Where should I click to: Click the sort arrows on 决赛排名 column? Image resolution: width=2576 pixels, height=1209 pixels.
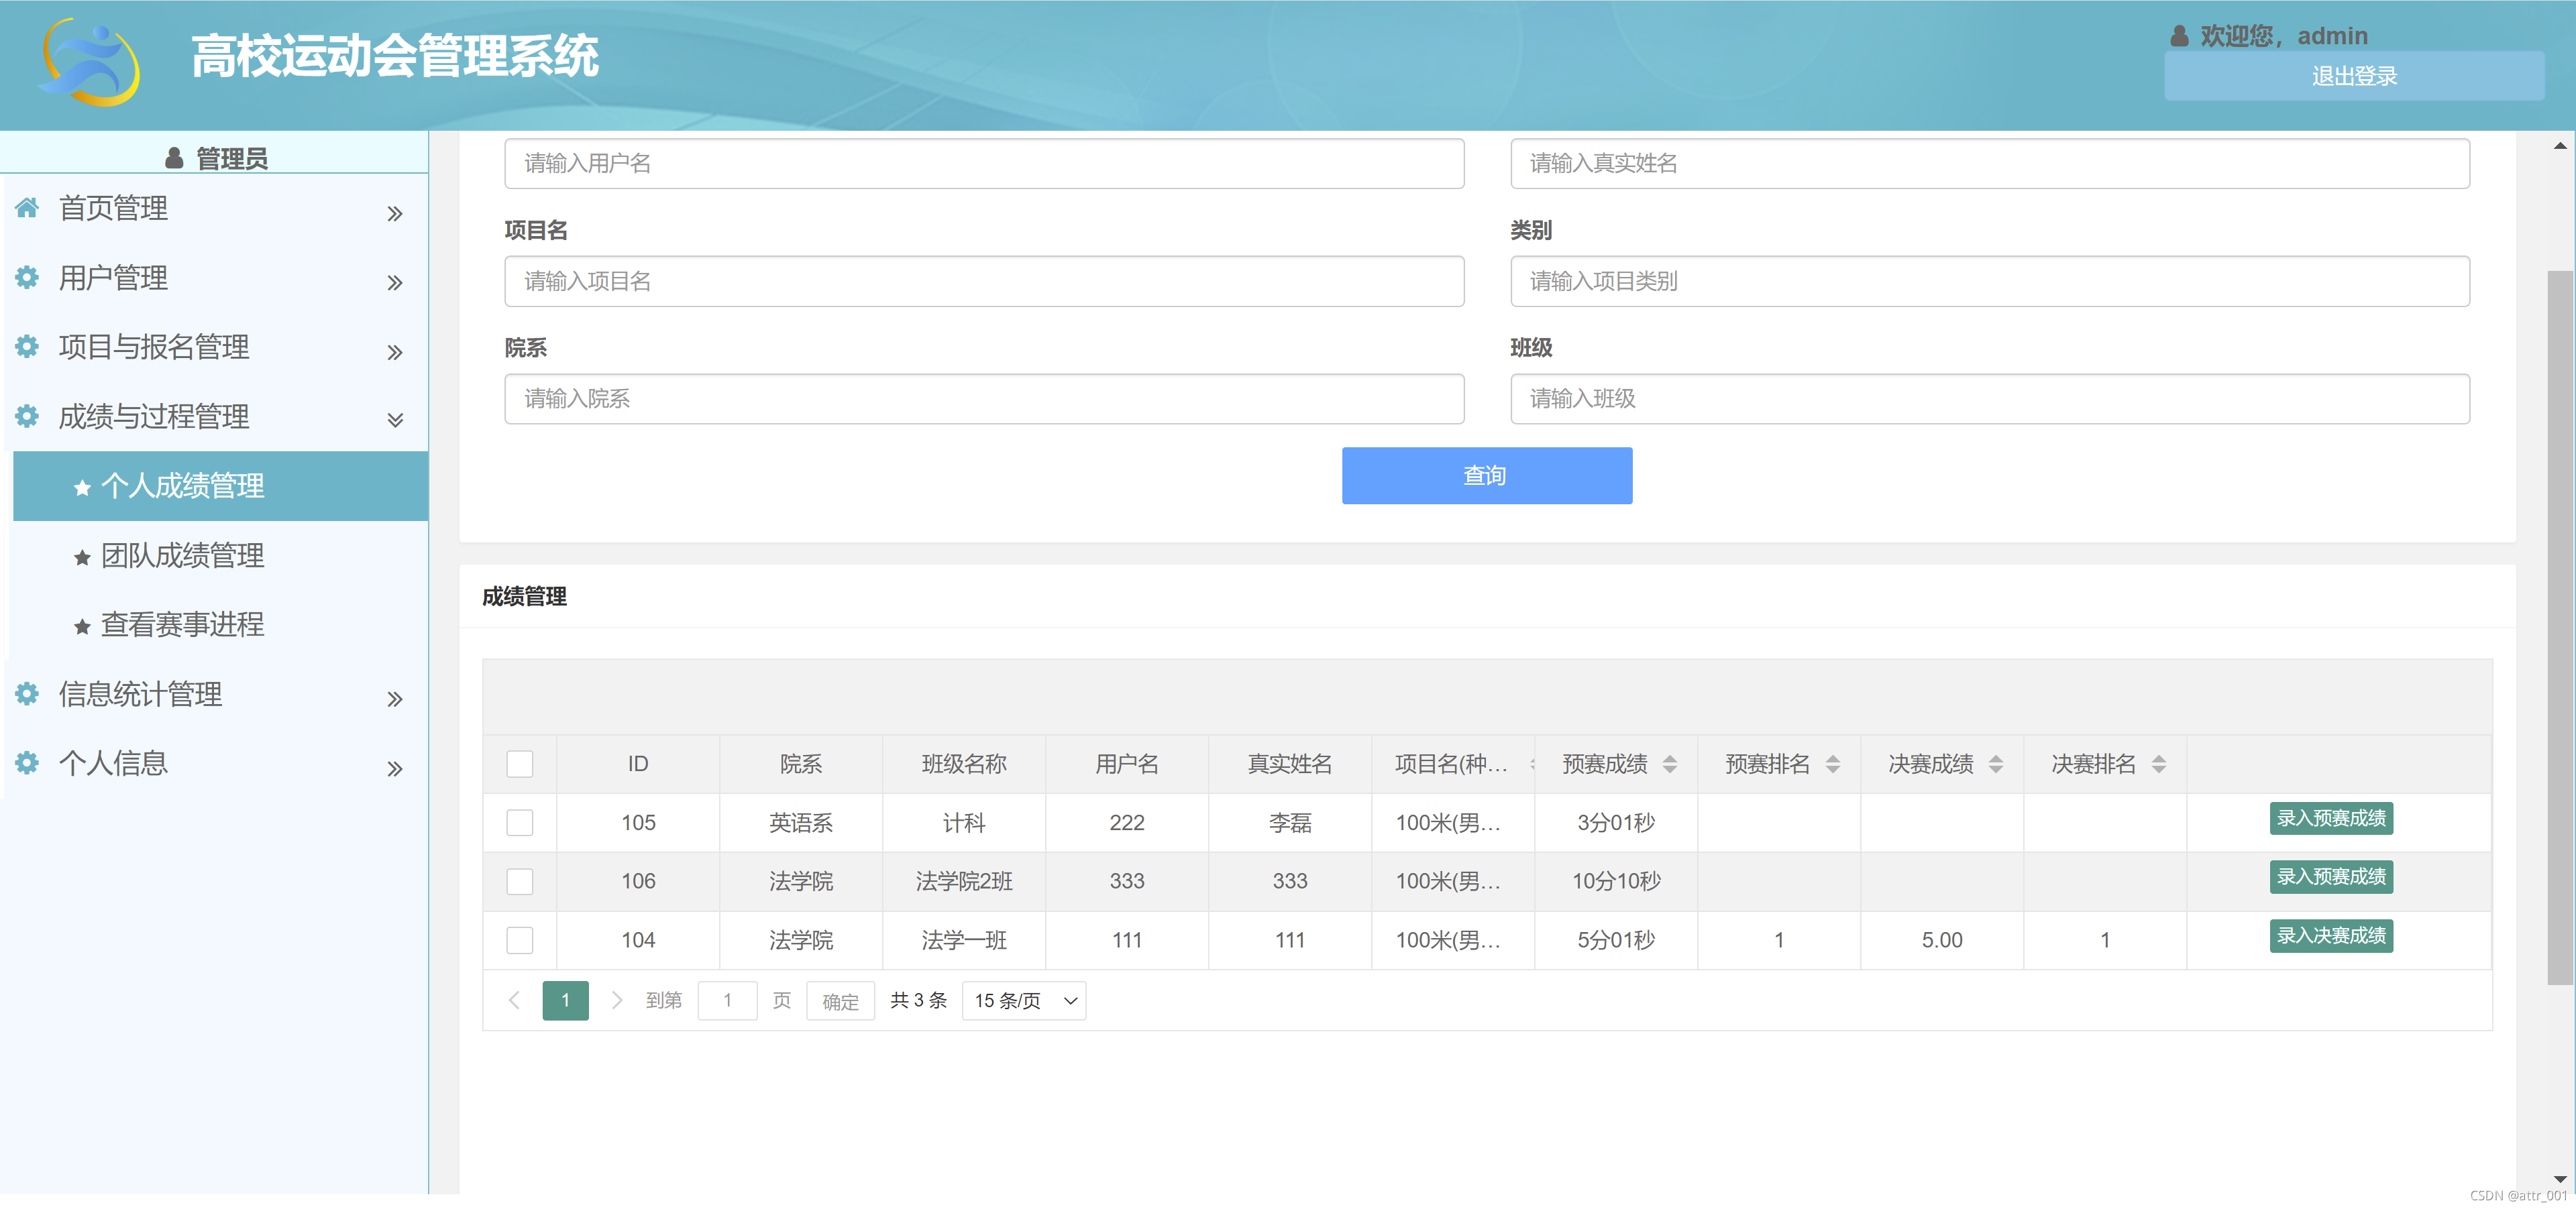point(2158,764)
